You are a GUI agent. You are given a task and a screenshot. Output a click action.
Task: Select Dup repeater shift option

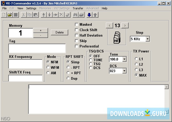click(x=68, y=78)
